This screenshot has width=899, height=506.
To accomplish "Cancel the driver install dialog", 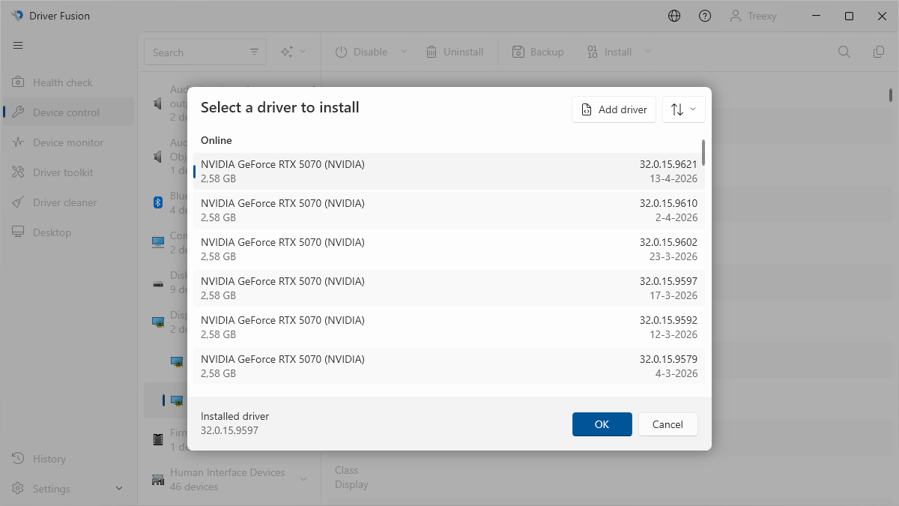I will 668,424.
